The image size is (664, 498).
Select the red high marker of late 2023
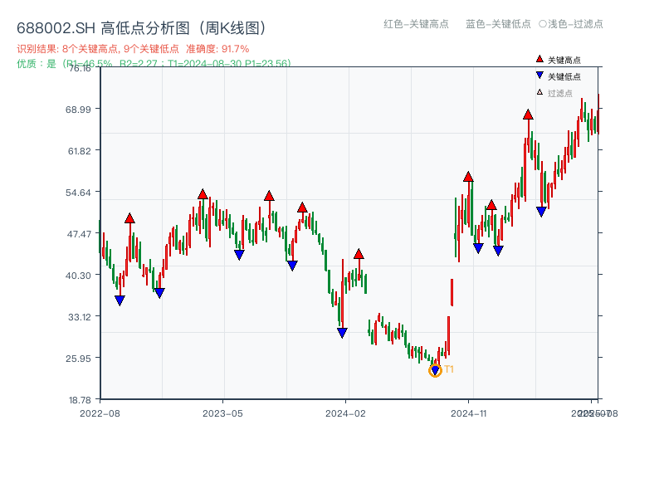pyautogui.click(x=302, y=207)
